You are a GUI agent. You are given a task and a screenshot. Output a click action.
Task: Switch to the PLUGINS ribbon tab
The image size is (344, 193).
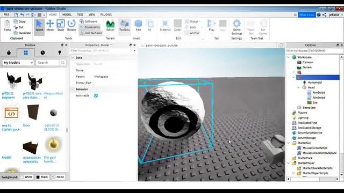106,14
